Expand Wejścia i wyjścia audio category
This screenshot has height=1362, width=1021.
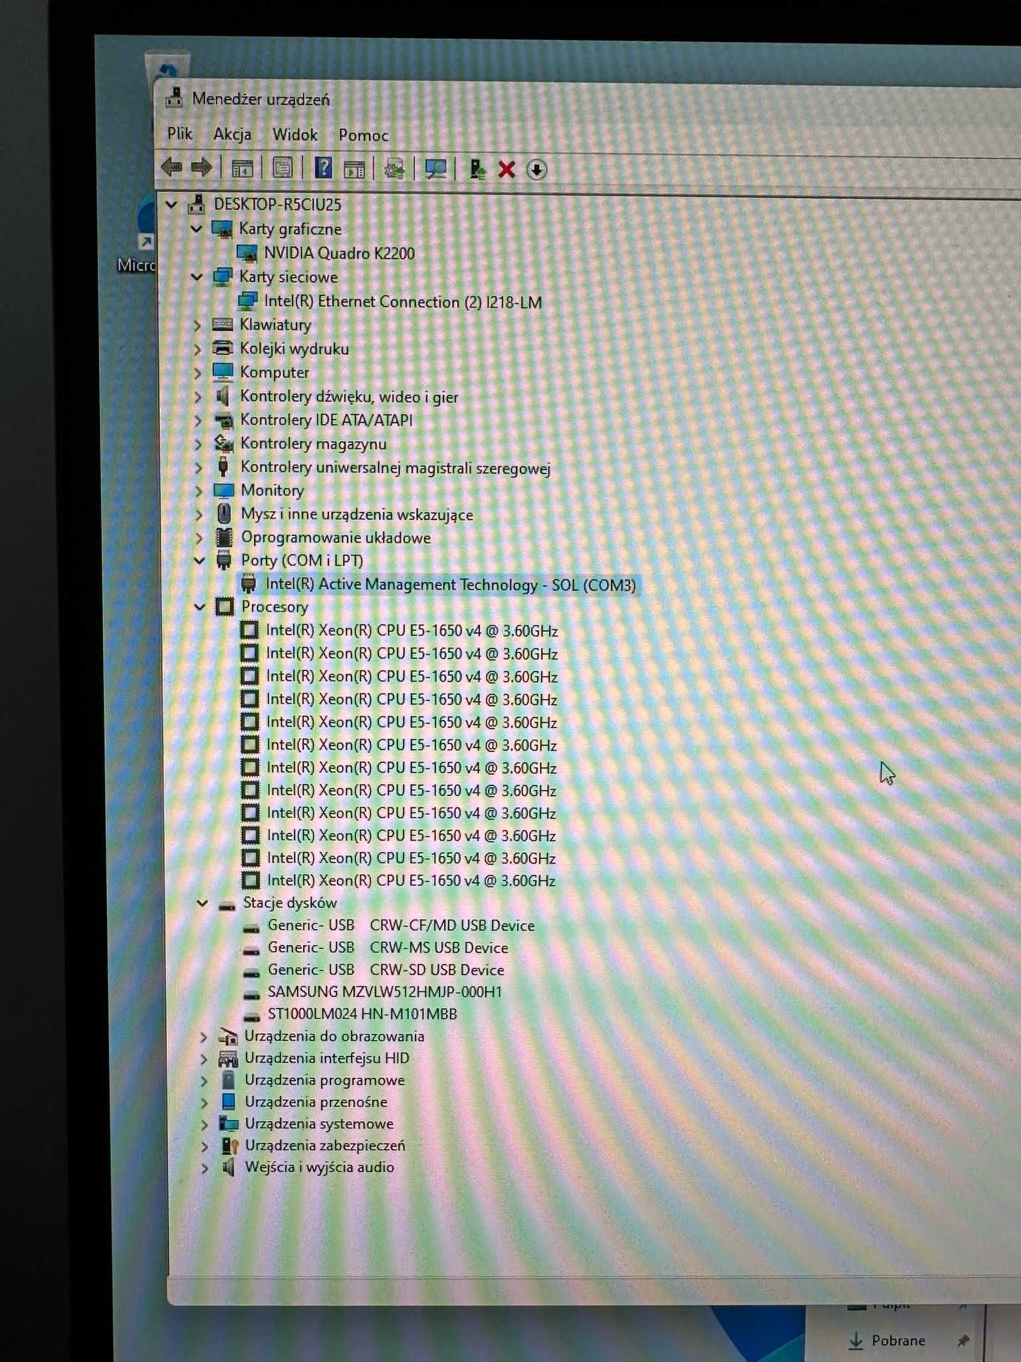tap(205, 1168)
